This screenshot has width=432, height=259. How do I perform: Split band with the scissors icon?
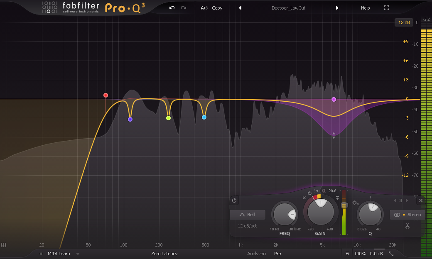[407, 226]
